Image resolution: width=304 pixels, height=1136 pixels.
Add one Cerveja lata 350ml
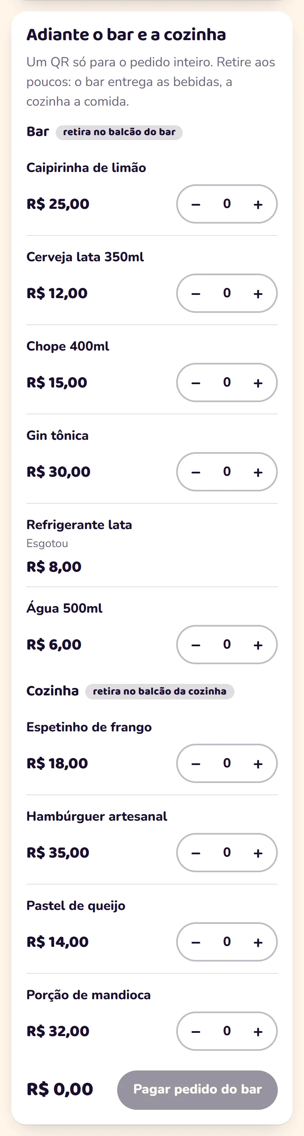tap(258, 293)
